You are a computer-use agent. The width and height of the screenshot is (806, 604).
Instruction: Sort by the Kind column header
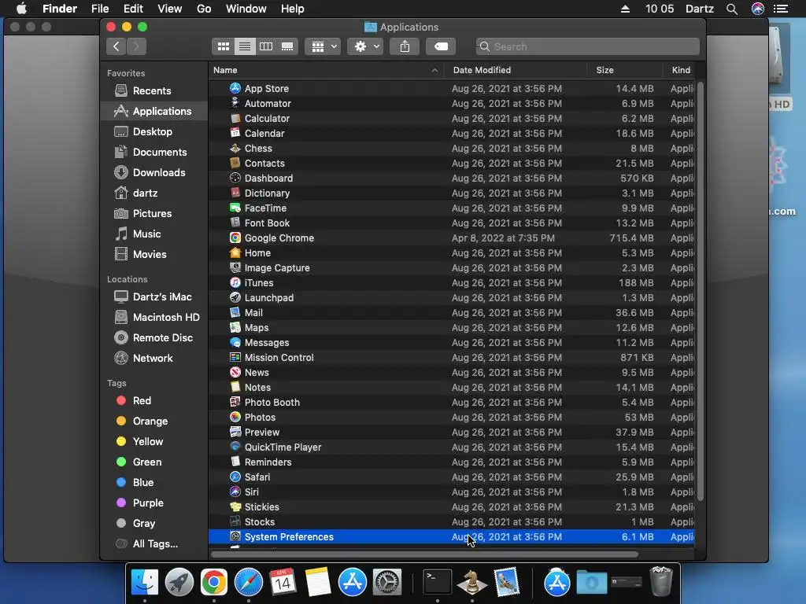[681, 70]
